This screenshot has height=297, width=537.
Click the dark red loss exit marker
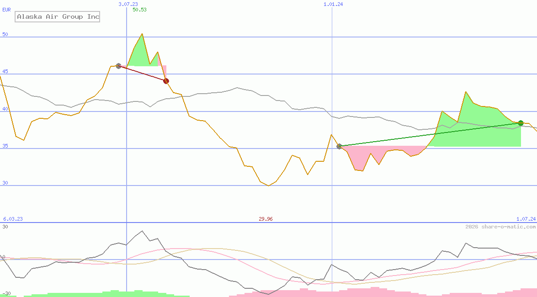[166, 81]
